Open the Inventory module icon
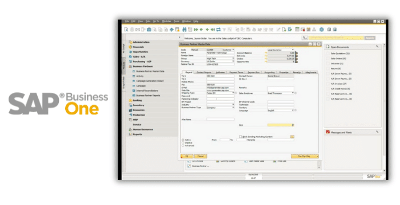400x205 pixels. 130,105
